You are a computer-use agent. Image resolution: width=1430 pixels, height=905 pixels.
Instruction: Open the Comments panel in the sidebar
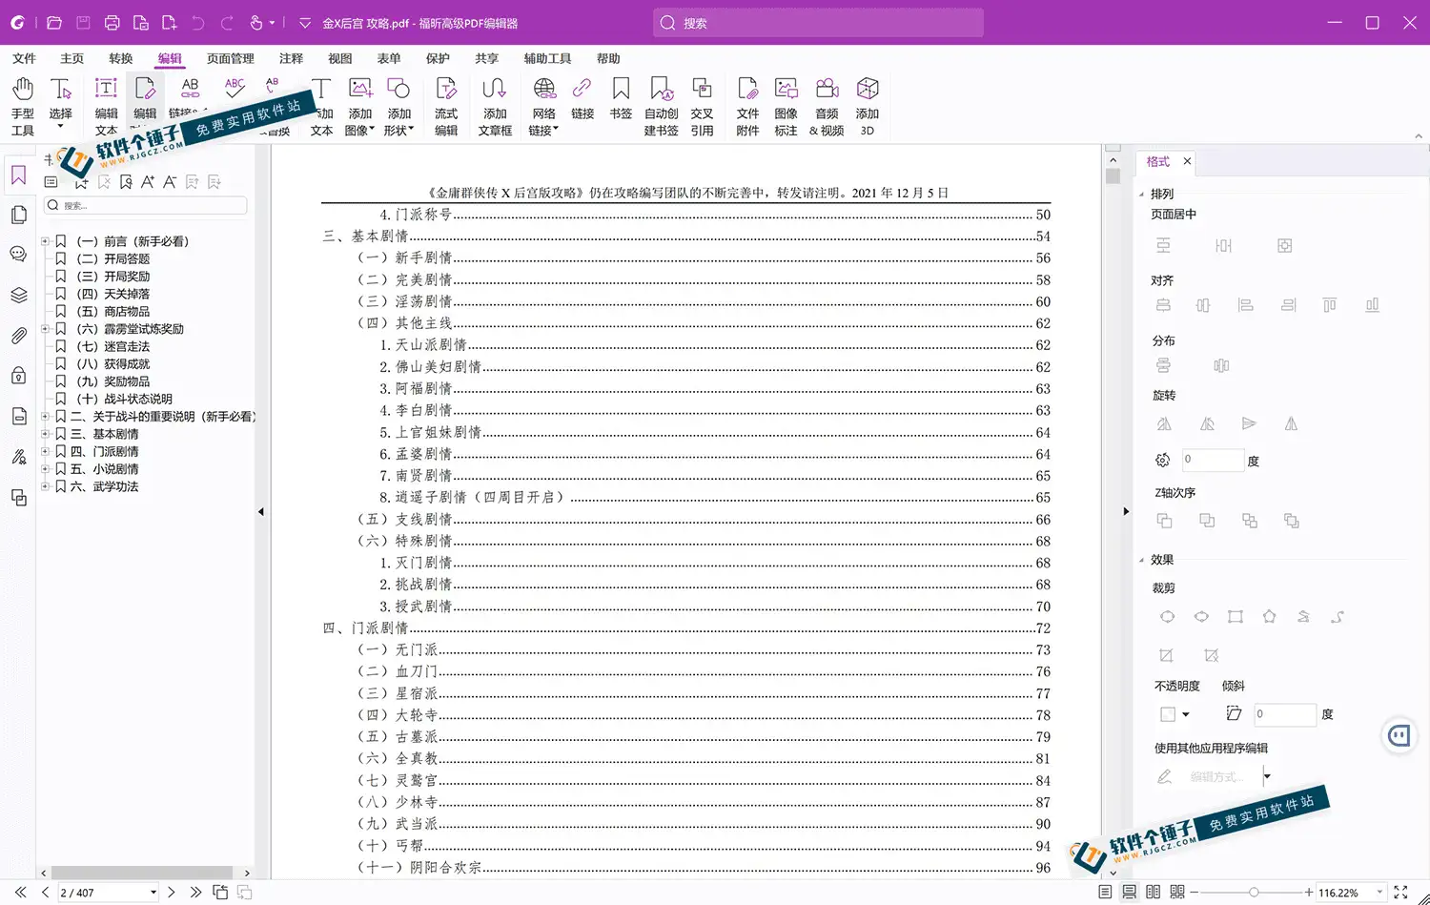click(18, 255)
